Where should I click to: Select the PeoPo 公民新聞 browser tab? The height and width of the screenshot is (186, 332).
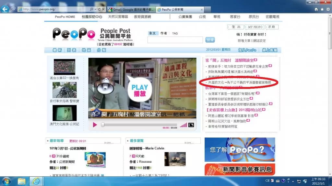pyautogui.click(x=180, y=9)
